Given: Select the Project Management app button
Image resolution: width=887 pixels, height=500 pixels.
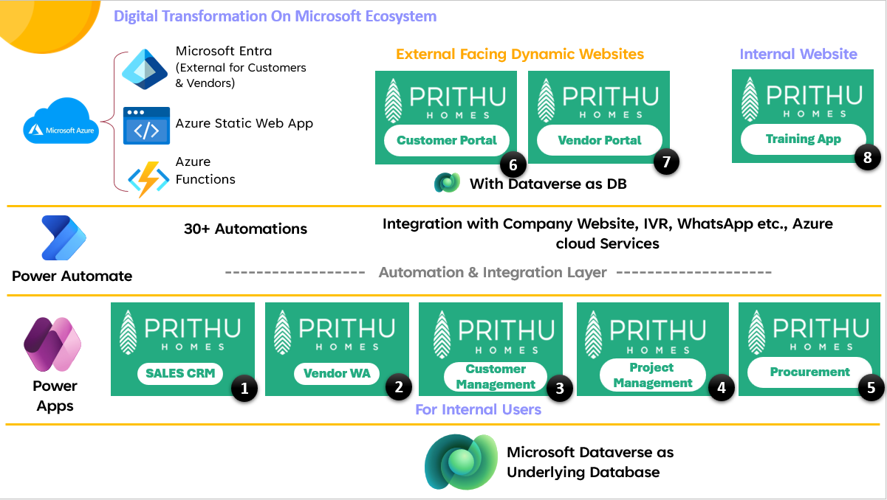Looking at the screenshot, I should 652,376.
